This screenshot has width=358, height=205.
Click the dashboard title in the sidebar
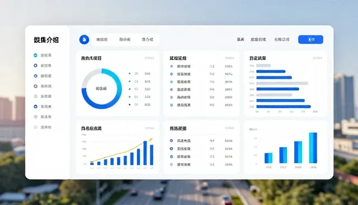(46, 40)
